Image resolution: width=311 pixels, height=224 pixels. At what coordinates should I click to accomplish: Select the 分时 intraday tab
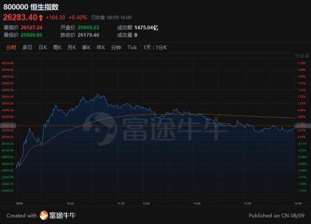pos(11,47)
